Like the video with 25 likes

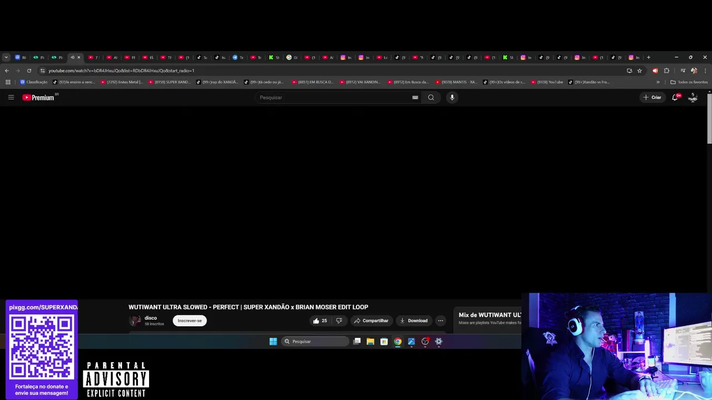tap(320, 321)
